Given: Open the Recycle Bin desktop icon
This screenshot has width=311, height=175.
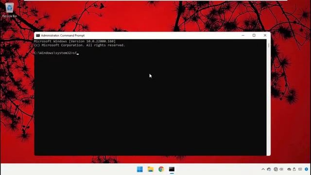Looking at the screenshot, I should (9, 10).
